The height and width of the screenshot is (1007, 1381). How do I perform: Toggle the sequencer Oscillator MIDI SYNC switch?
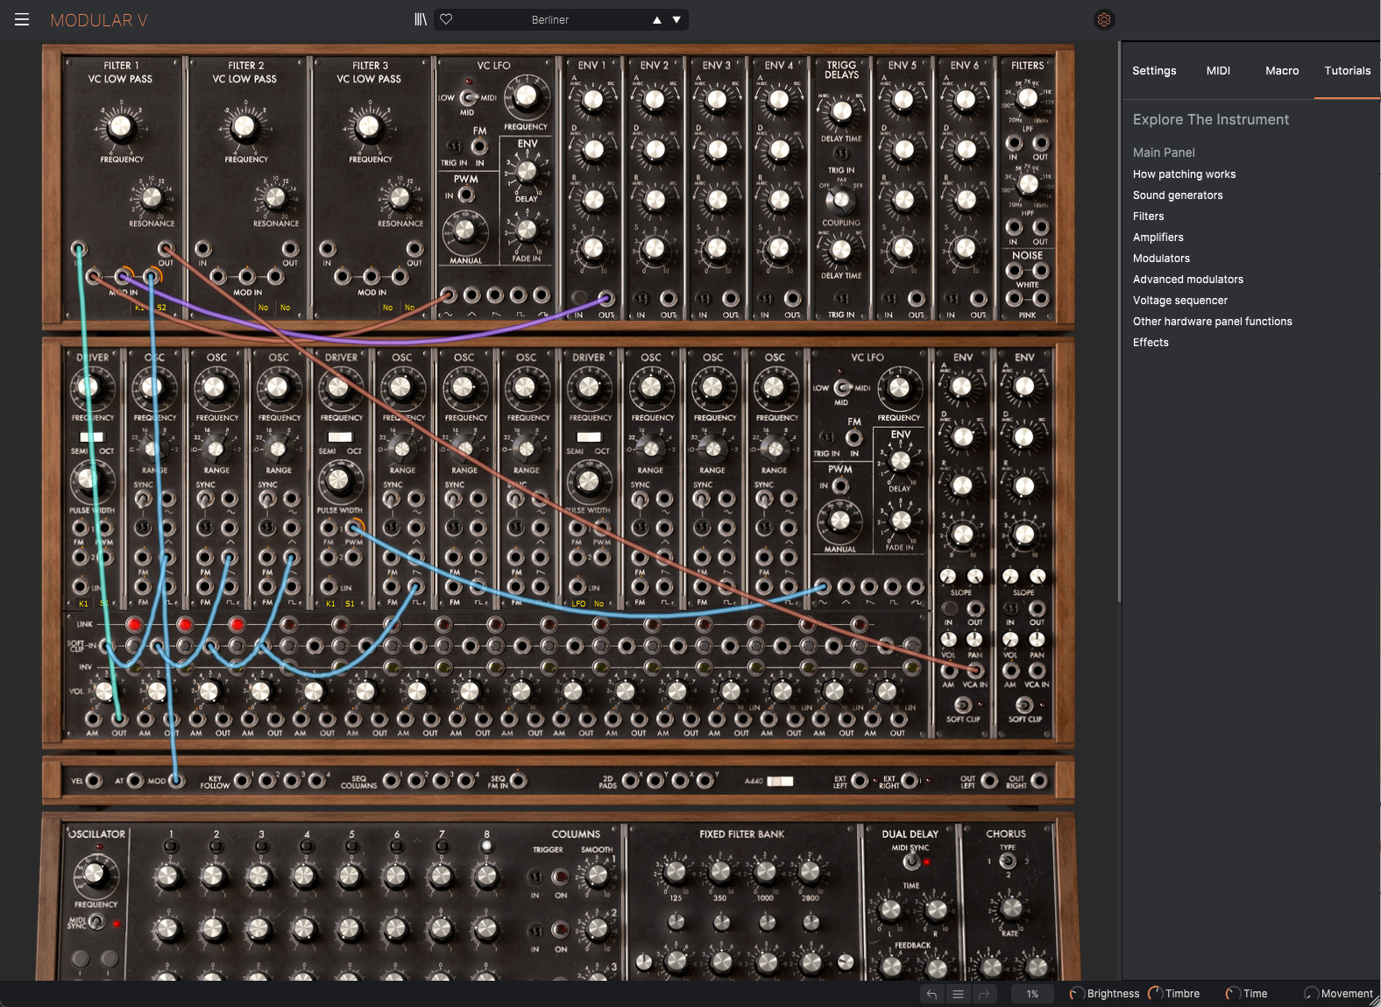96,922
